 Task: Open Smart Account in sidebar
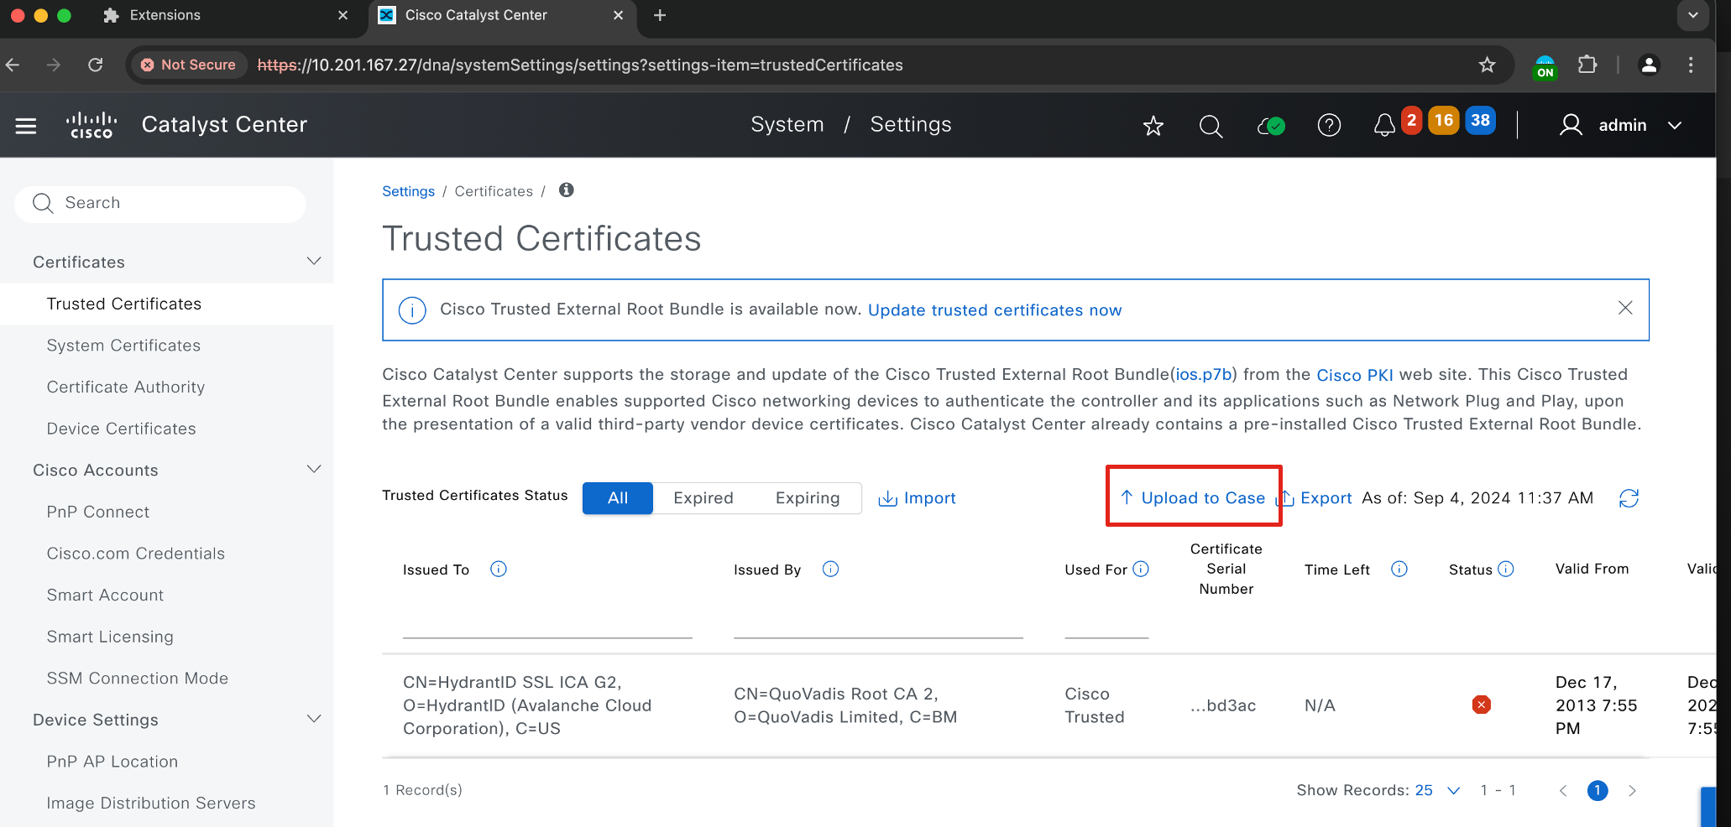tap(105, 595)
